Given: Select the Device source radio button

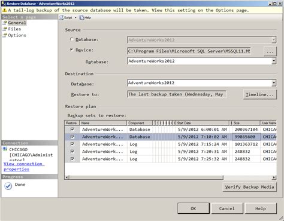Looking at the screenshot, I should point(72,50).
